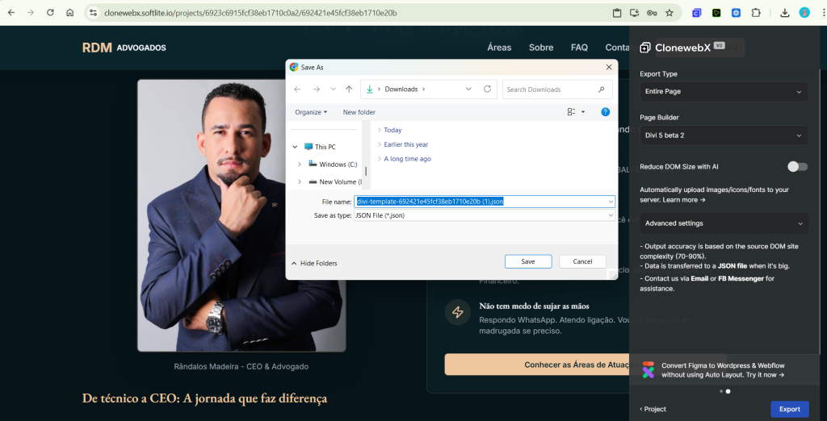
Task: Click the lightning bolt feature icon
Action: (x=458, y=312)
